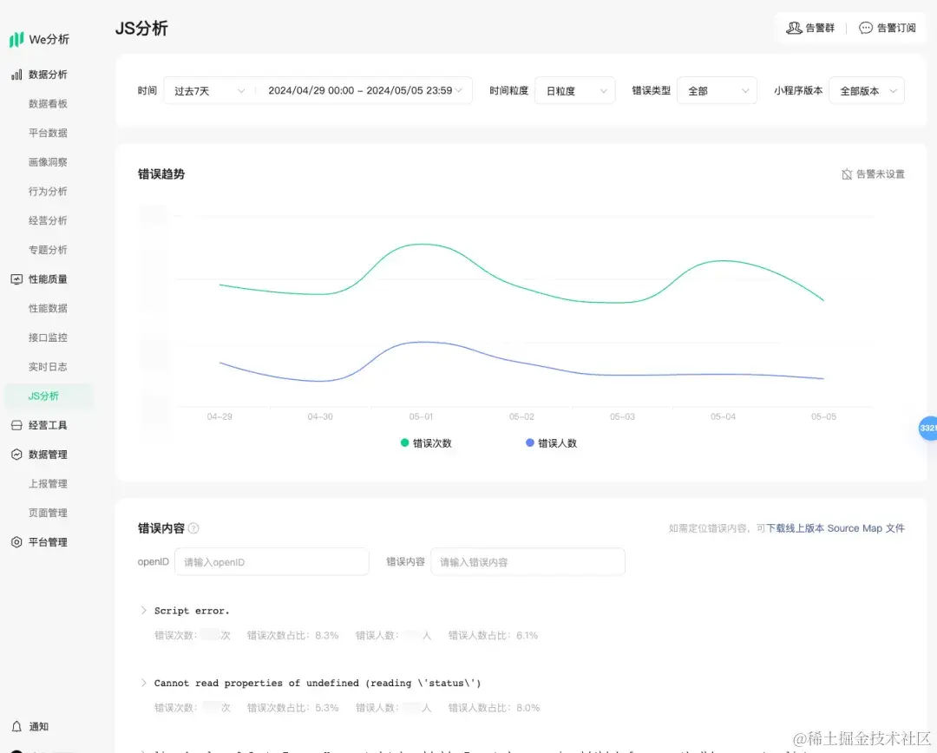Click the 经营工具 icon in the sidebar
Image resolution: width=937 pixels, height=753 pixels.
(16, 425)
